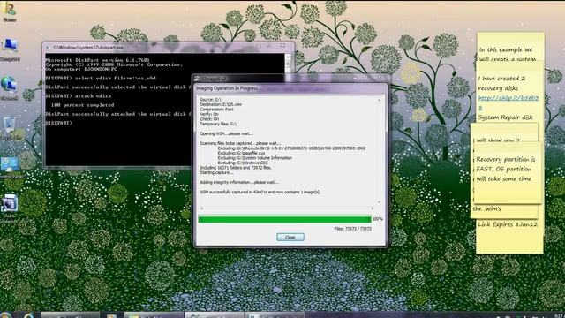Click the 'Verify: On' log line
565x318 pixels.
(x=209, y=114)
